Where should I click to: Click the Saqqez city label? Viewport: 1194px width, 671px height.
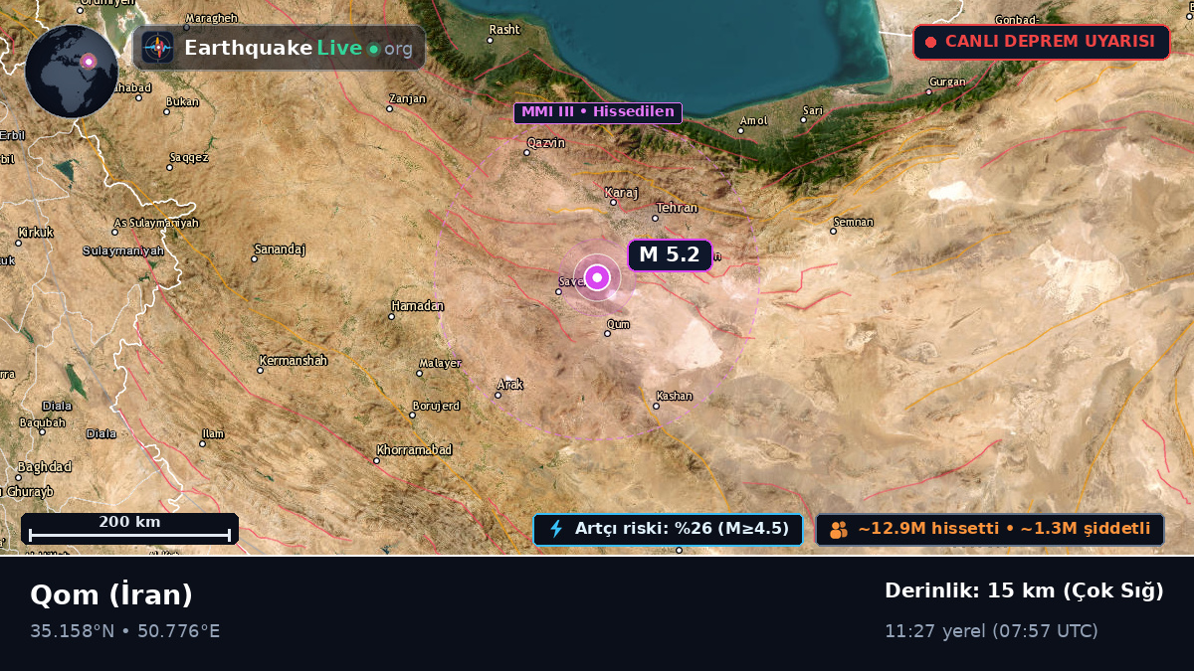[189, 157]
